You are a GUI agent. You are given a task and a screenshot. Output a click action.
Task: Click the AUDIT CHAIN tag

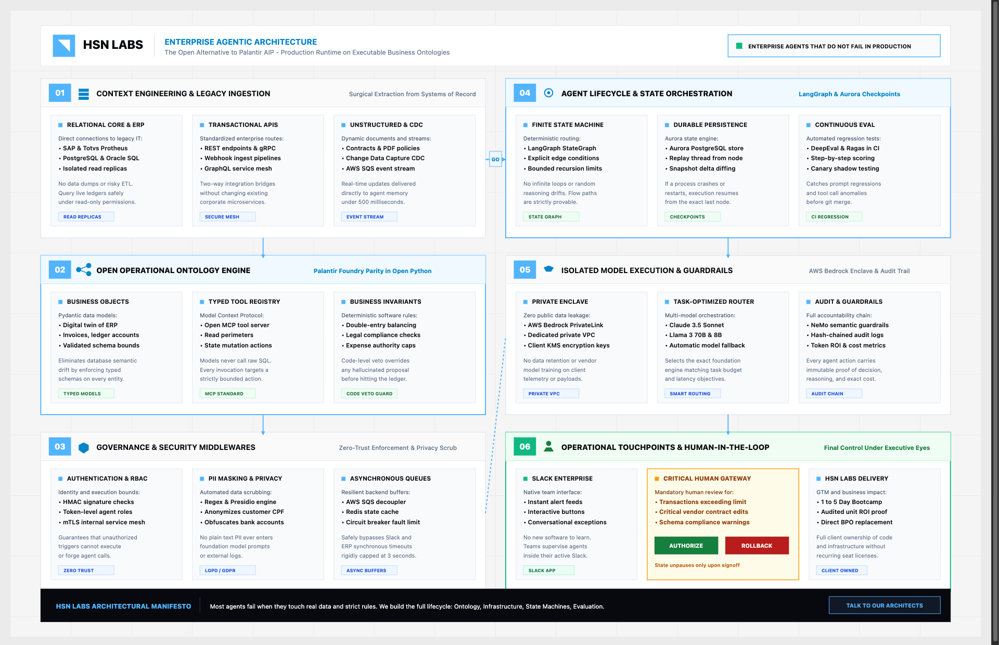coord(834,394)
